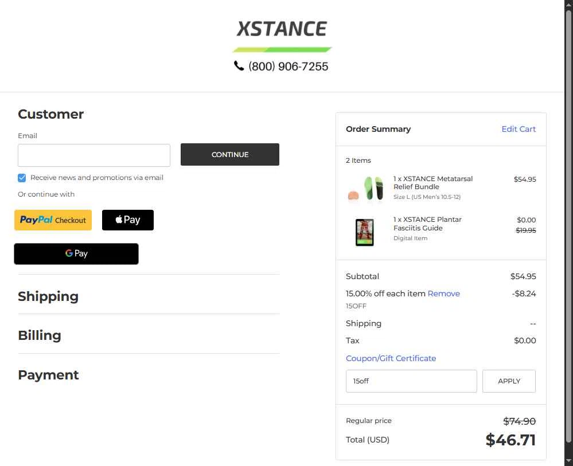Click the XSTANCE logo

click(282, 36)
